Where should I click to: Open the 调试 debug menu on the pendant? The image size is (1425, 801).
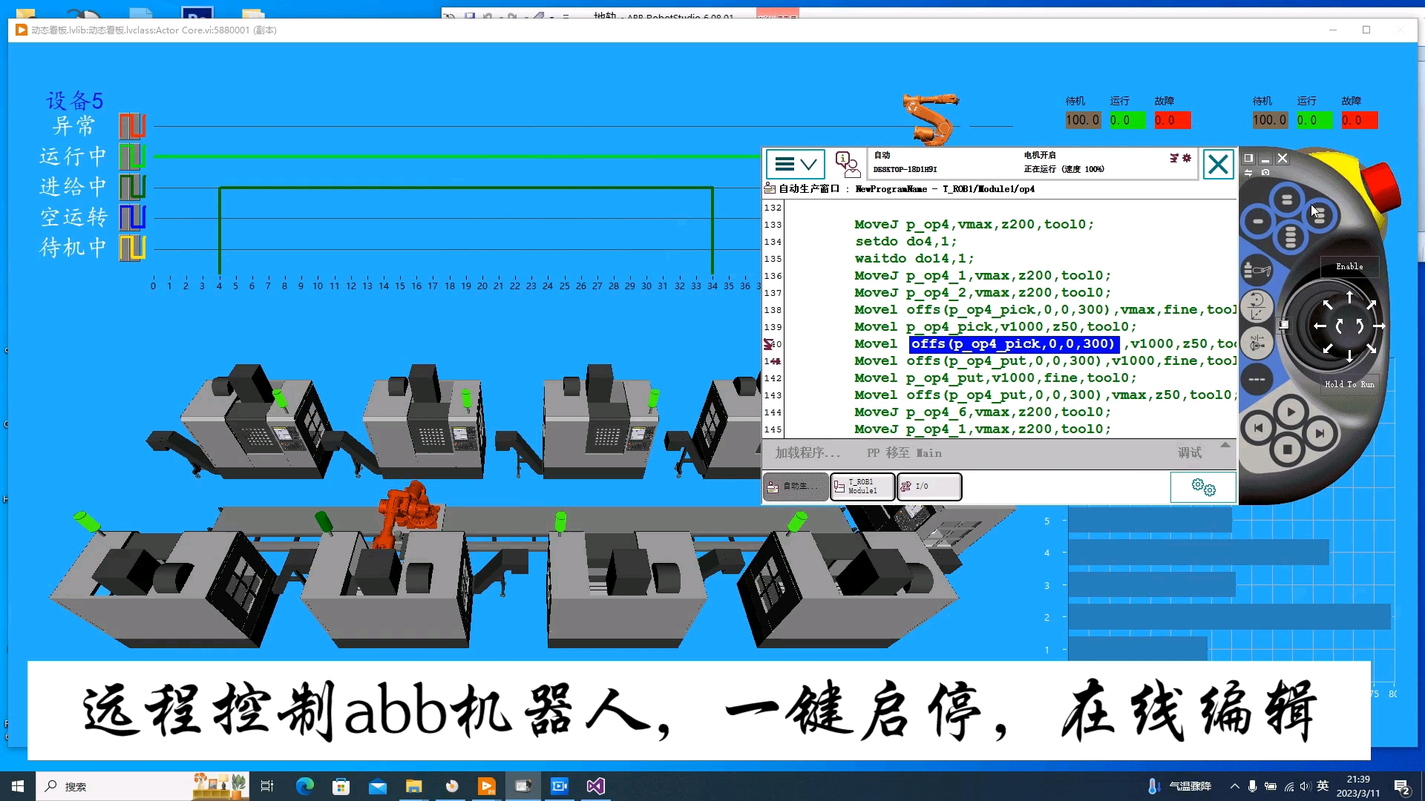click(x=1189, y=452)
